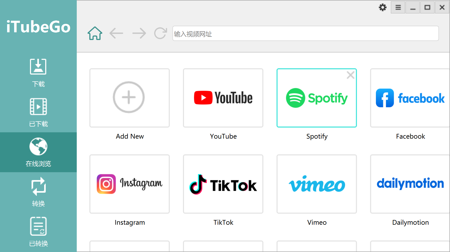
Task: Open the 已转换 (Converted) sidebar tab
Action: point(38,232)
